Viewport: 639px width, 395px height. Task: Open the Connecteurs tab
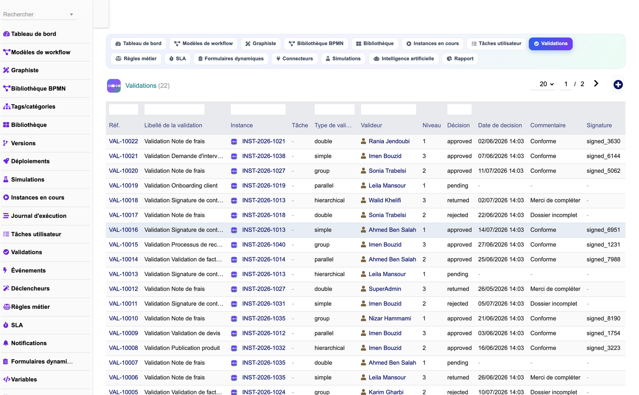pyautogui.click(x=295, y=59)
